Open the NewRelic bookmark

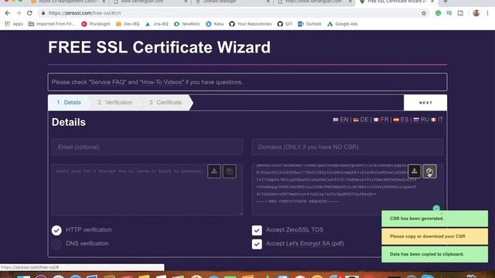click(187, 24)
